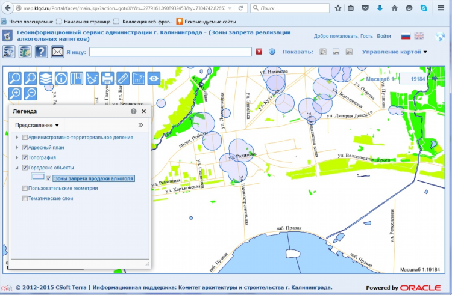Apply scale with the arrow button
Image resolution: width=452 pixels, height=295 pixels.
(x=435, y=78)
